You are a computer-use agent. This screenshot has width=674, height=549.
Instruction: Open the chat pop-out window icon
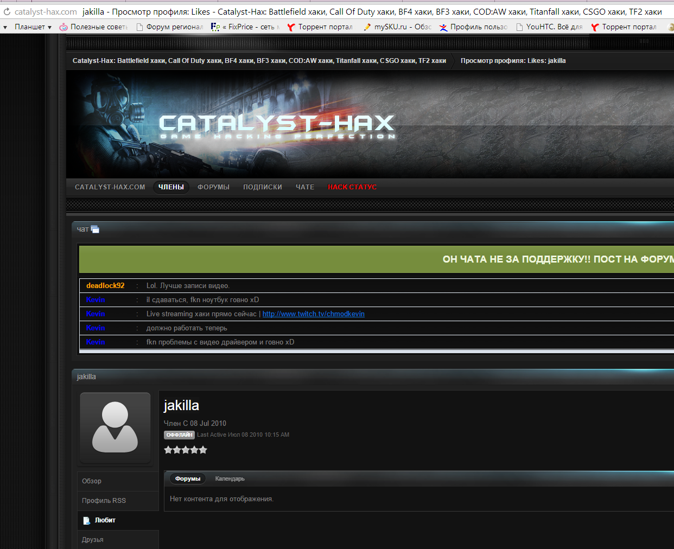[x=95, y=229]
